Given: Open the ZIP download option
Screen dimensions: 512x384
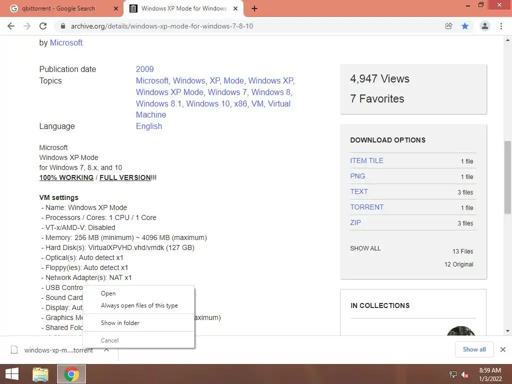Looking at the screenshot, I should pyautogui.click(x=355, y=222).
